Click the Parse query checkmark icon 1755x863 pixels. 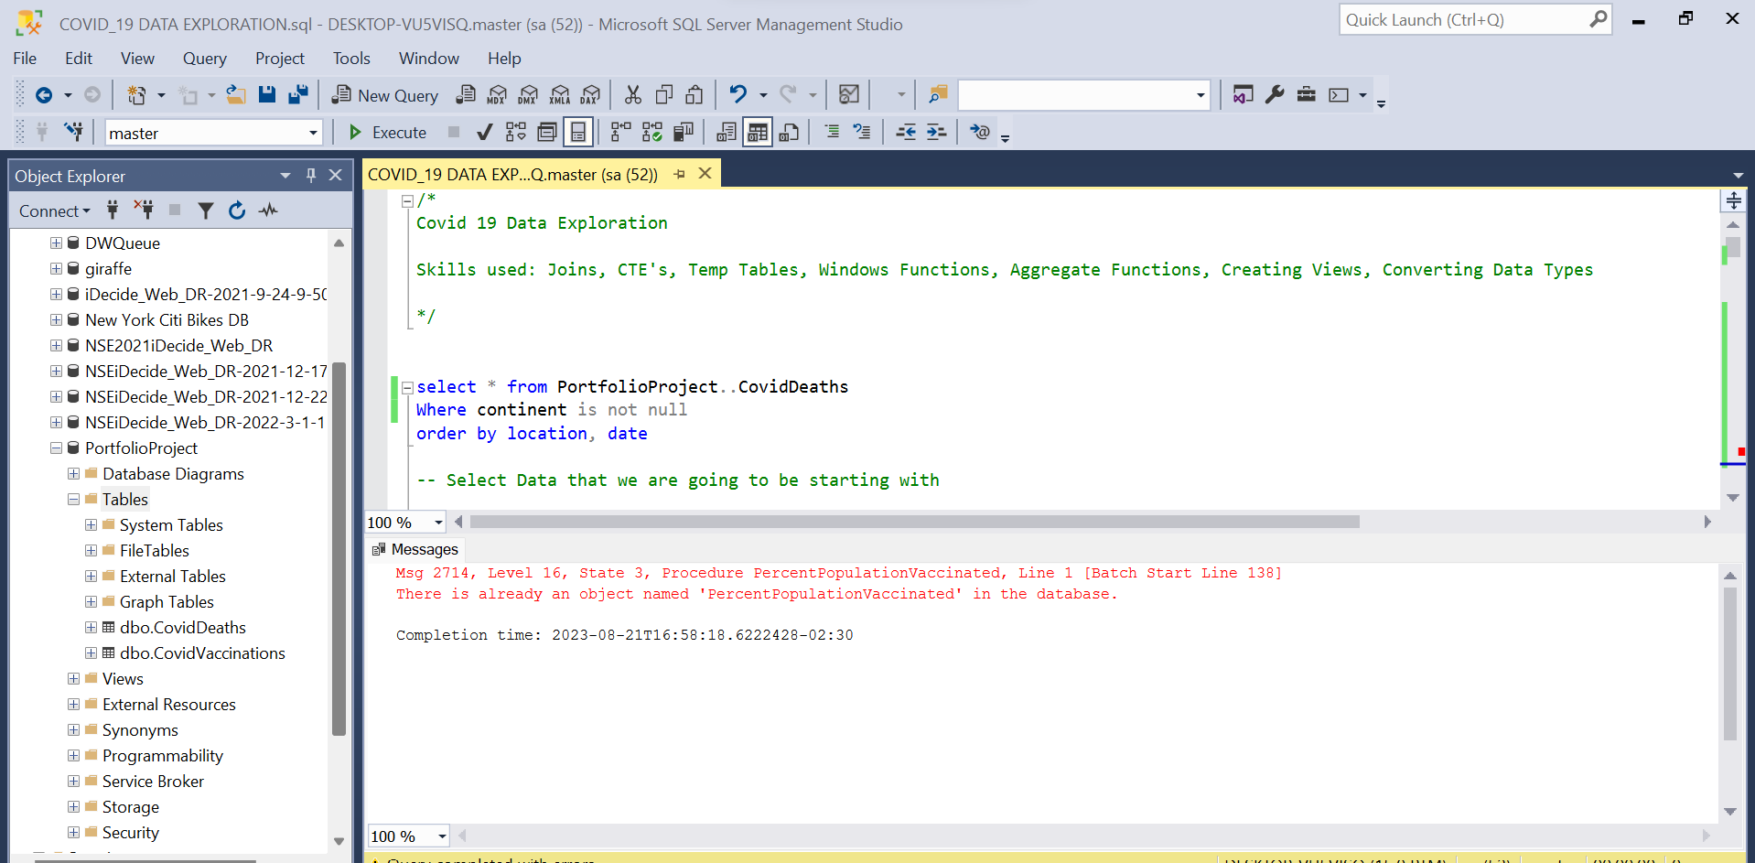coord(485,133)
